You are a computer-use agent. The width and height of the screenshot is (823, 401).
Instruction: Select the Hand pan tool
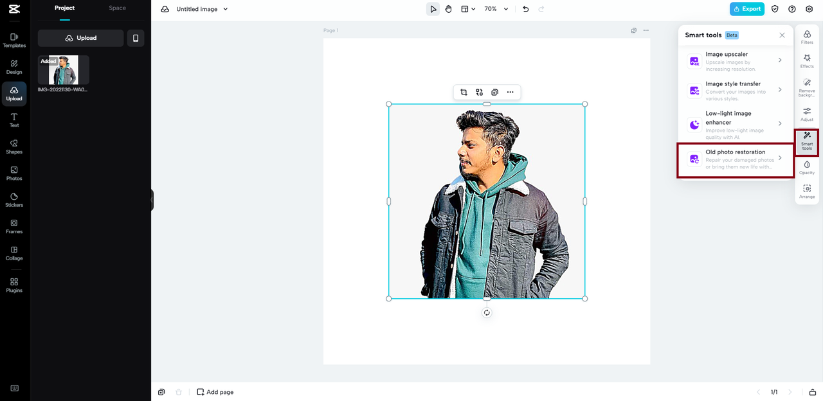(x=449, y=9)
